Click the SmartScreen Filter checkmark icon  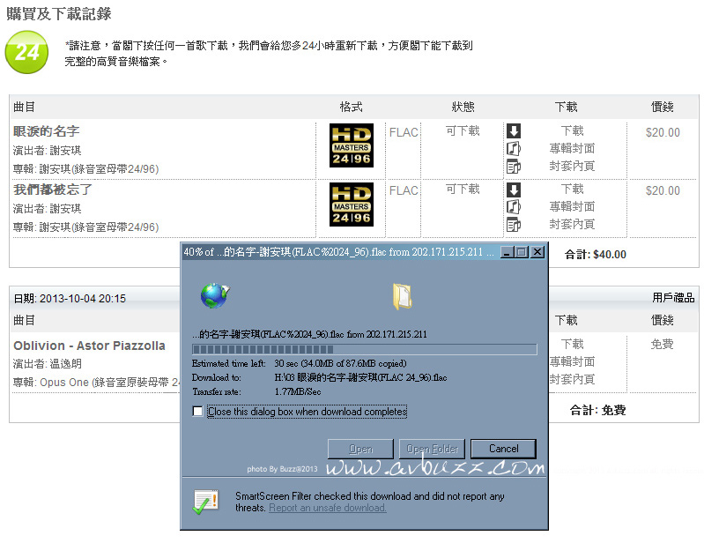pos(206,502)
